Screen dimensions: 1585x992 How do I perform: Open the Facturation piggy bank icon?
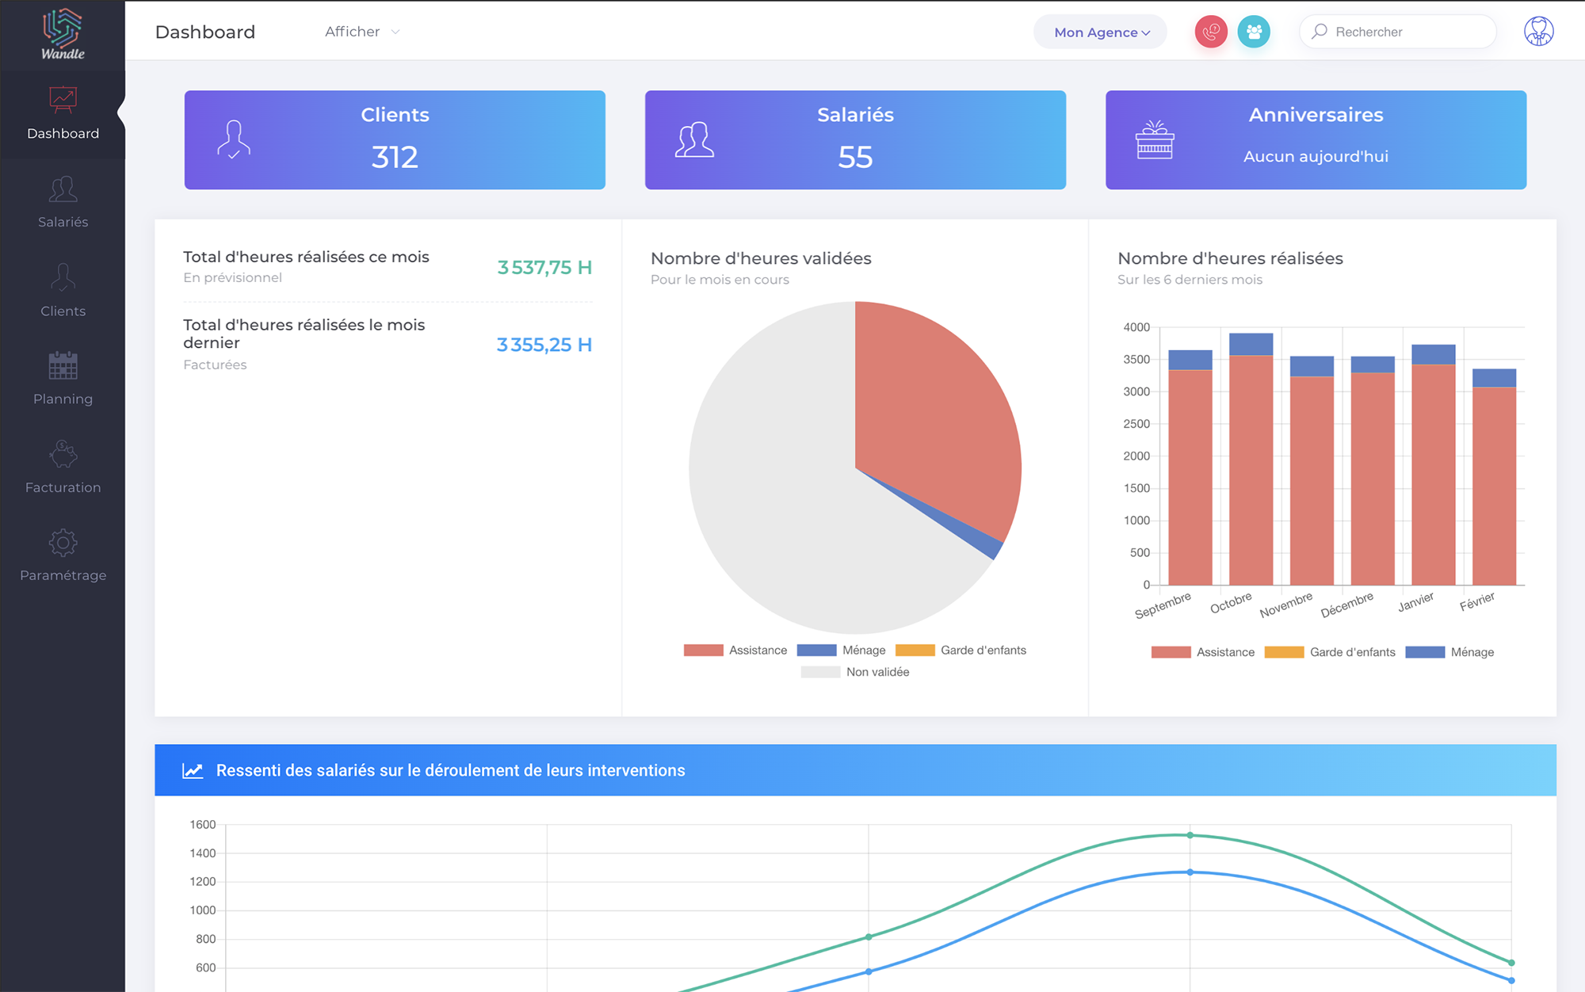point(63,454)
